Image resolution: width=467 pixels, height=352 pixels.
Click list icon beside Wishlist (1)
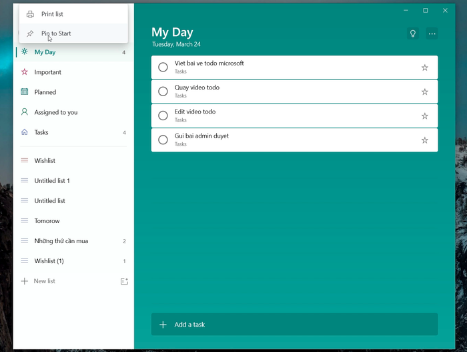(x=25, y=260)
